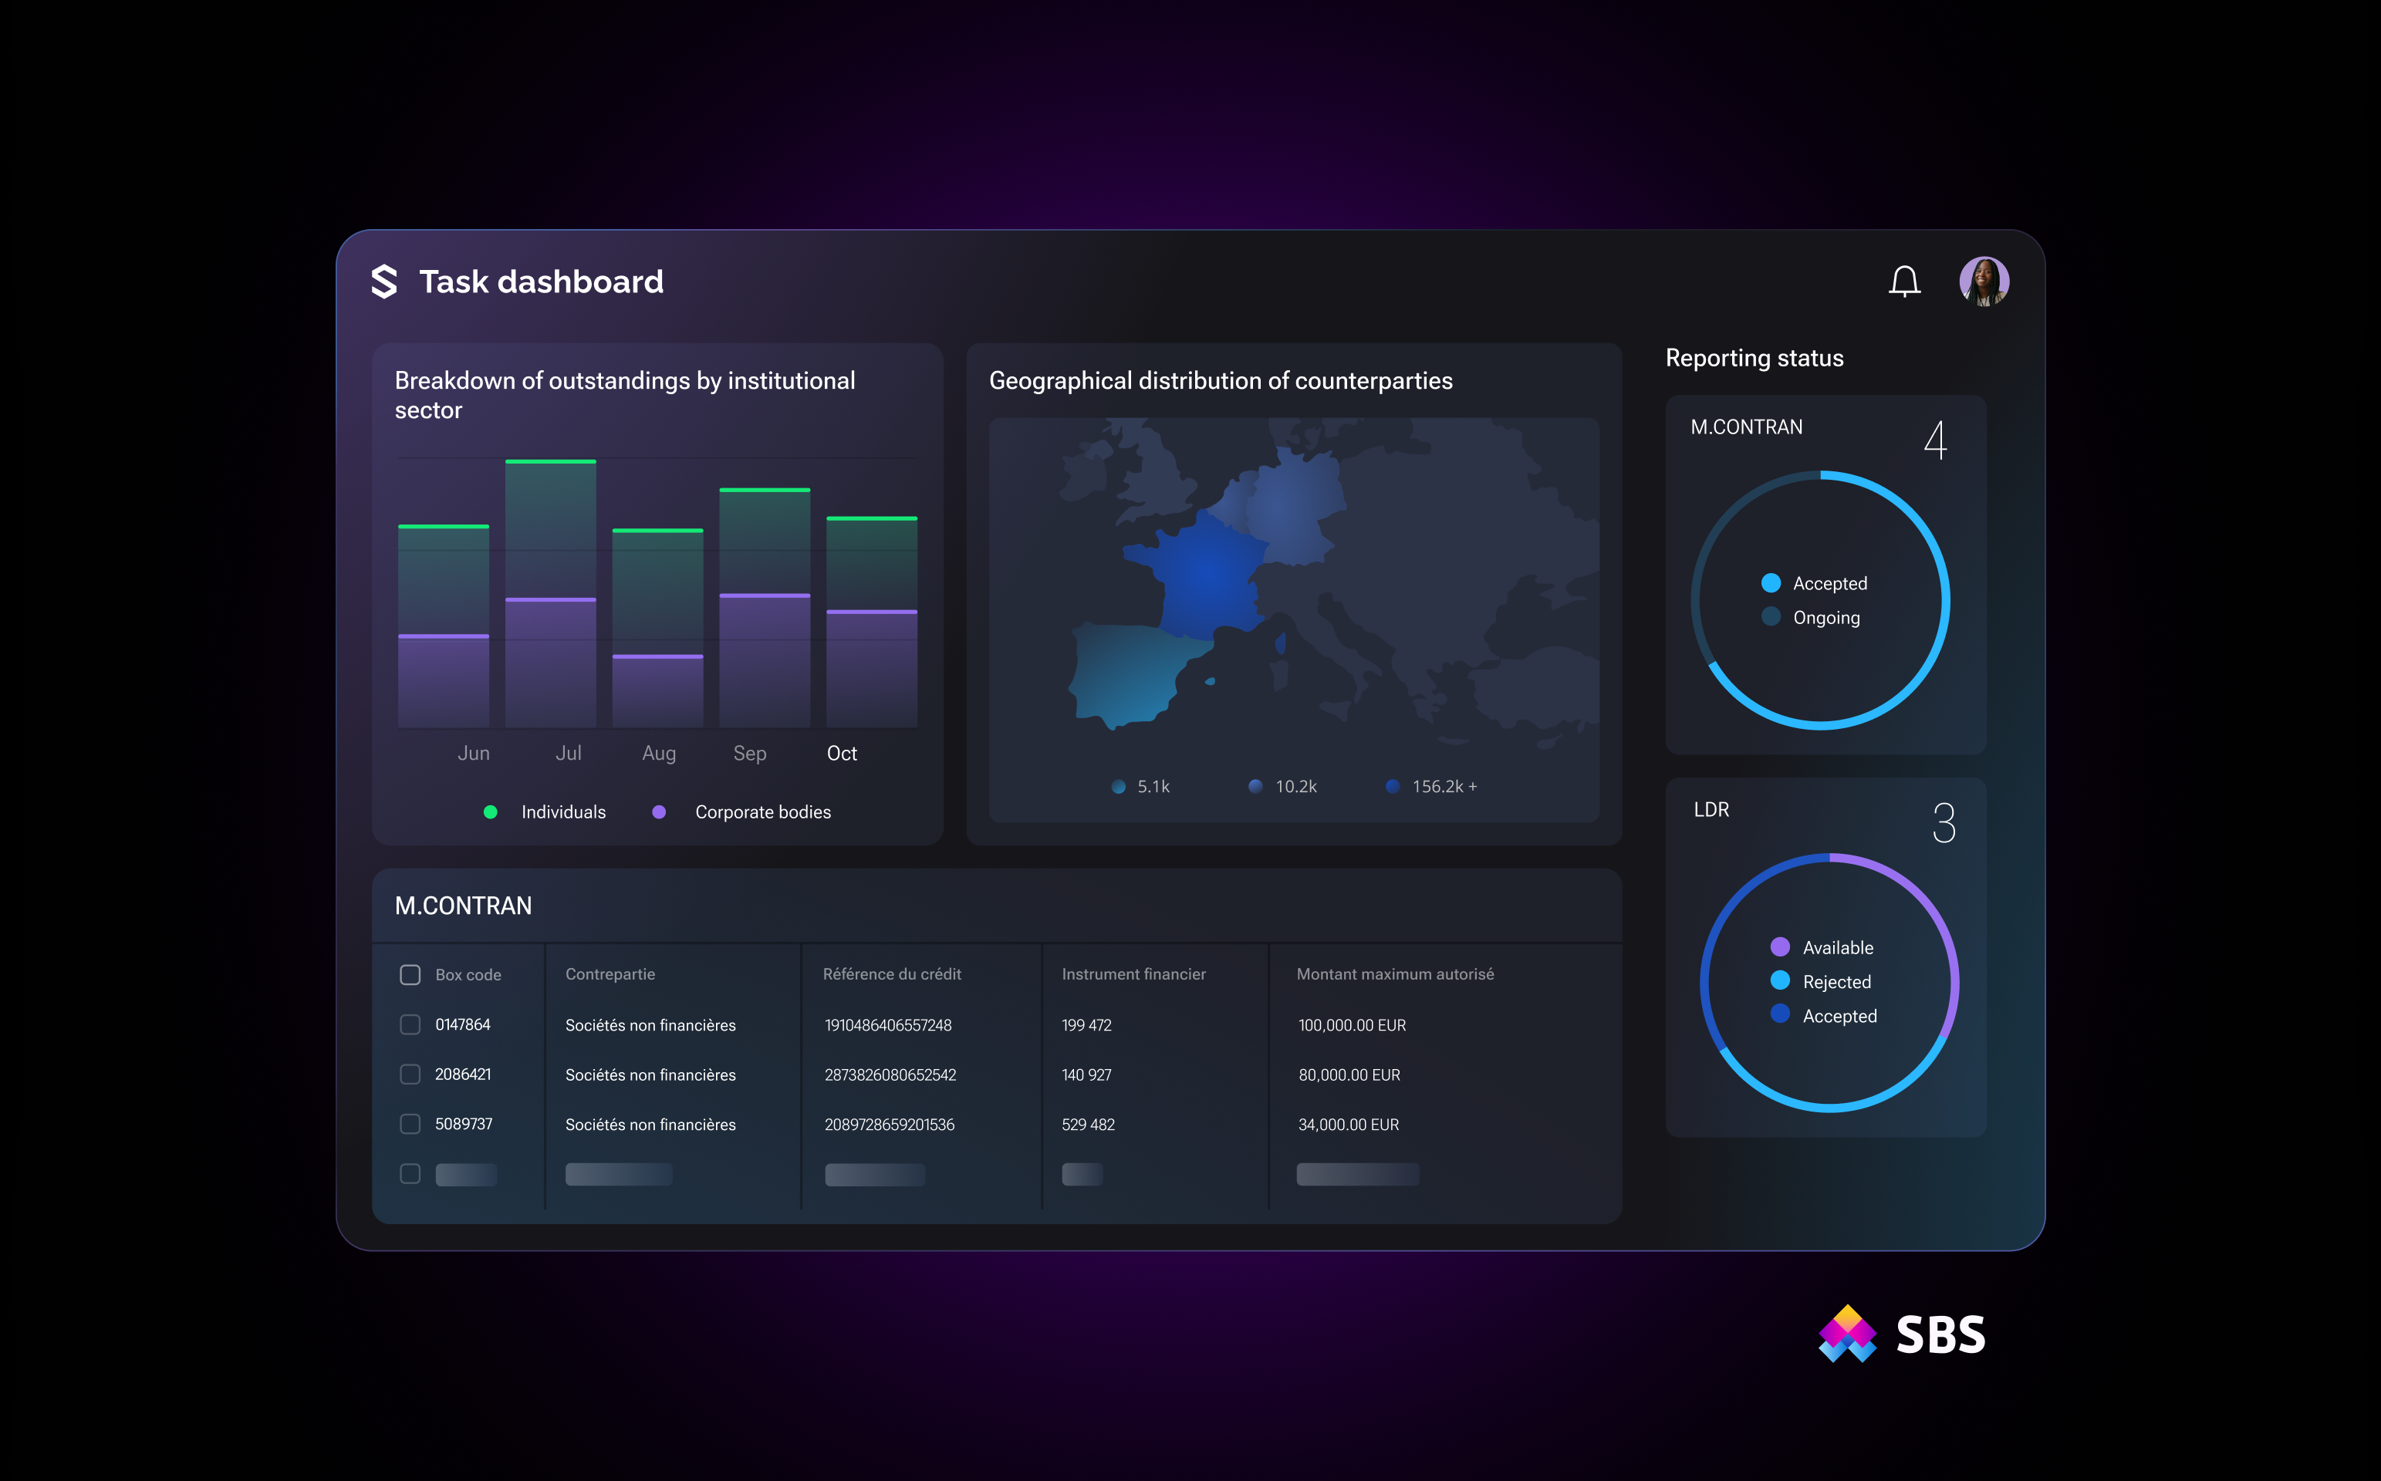Screen dimensions: 2381x1481
Task: Click the 156.2k + map legend dot
Action: coord(1392,787)
